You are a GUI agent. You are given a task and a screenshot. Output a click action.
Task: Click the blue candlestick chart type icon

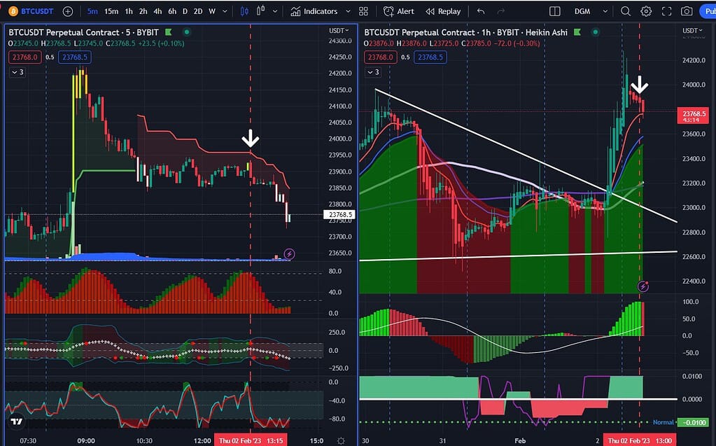tap(244, 11)
